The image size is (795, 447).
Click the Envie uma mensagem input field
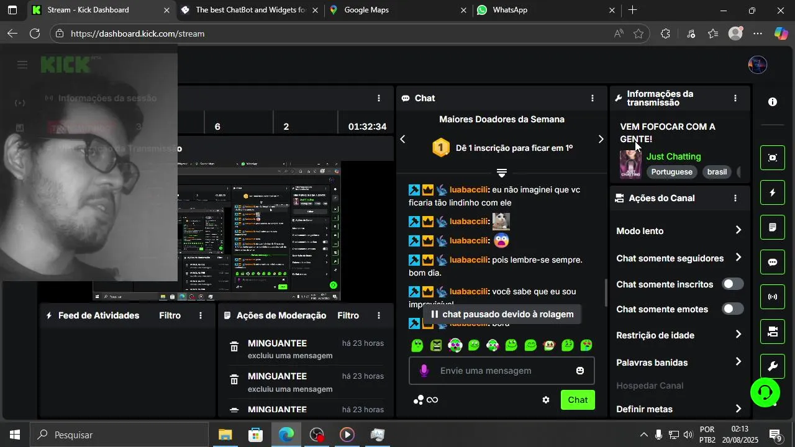pyautogui.click(x=502, y=371)
